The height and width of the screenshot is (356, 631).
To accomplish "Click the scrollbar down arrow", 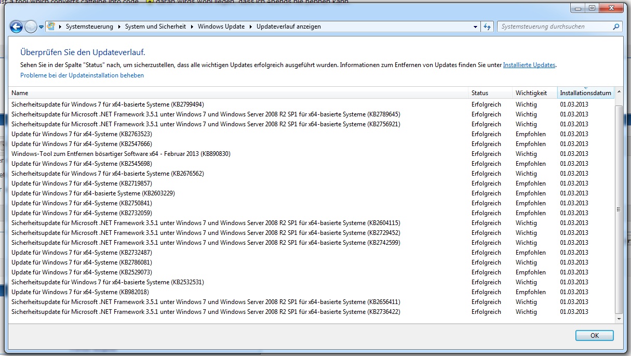I will click(618, 318).
